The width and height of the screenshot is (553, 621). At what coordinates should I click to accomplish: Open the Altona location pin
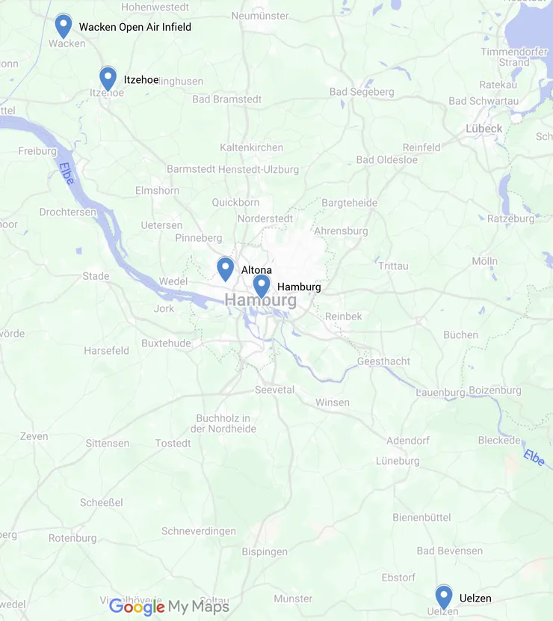tap(226, 269)
